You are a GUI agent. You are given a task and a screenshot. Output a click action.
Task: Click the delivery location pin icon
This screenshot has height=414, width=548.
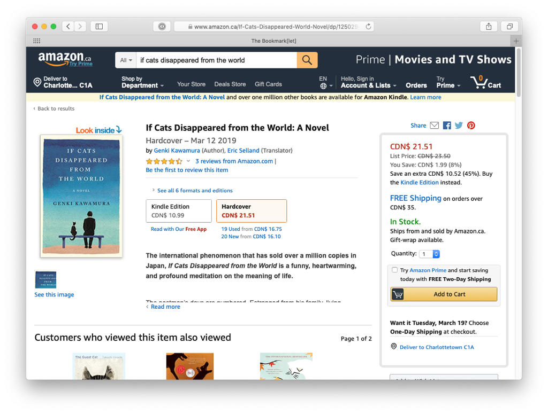(37, 82)
